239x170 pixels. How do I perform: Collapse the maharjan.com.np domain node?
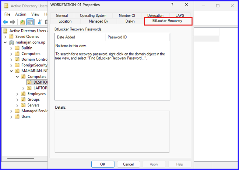(x=5, y=42)
